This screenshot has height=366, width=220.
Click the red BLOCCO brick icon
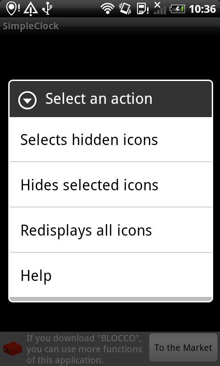point(13,349)
